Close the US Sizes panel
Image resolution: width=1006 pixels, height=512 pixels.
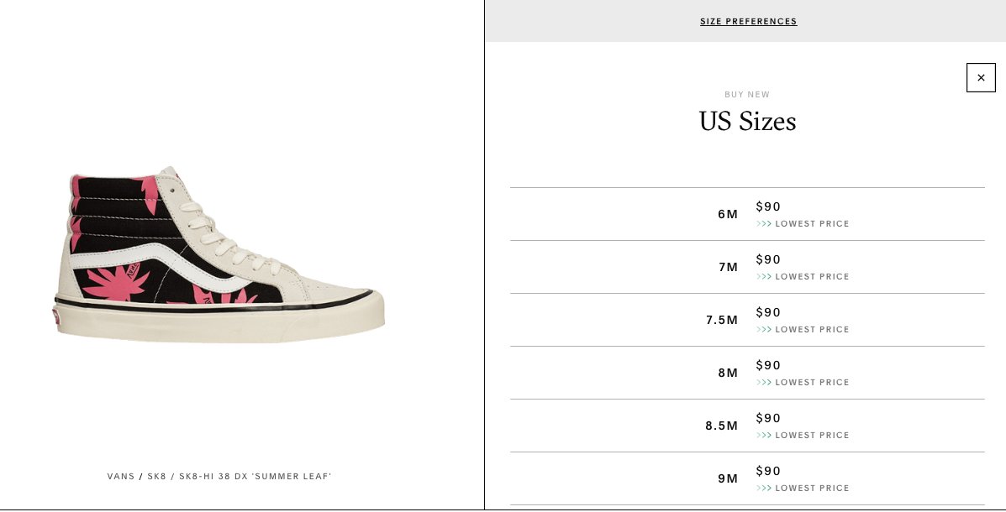click(980, 77)
